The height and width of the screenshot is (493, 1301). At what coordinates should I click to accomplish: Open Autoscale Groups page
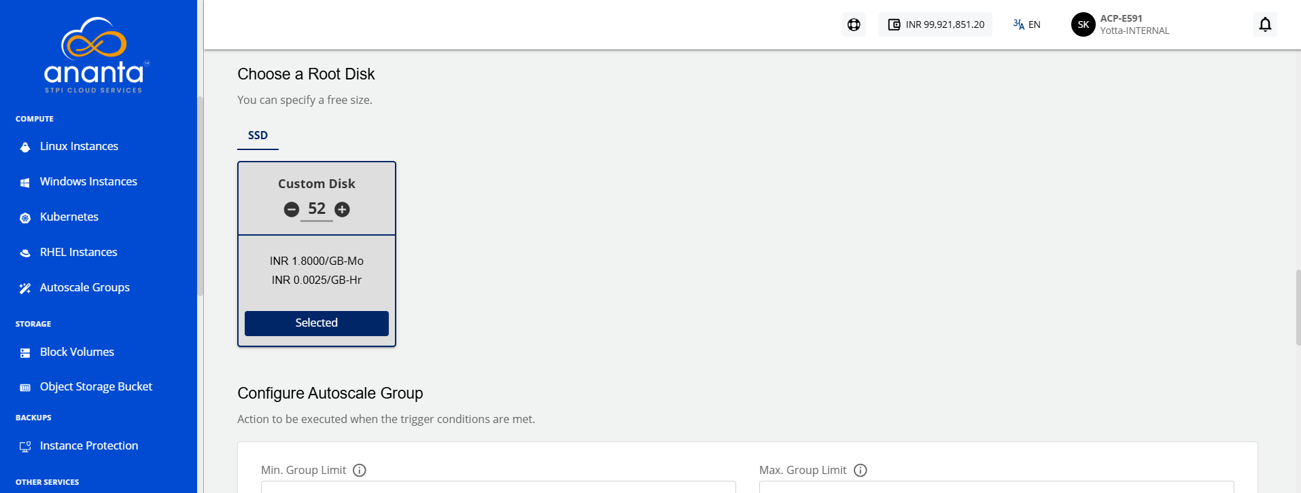(85, 287)
